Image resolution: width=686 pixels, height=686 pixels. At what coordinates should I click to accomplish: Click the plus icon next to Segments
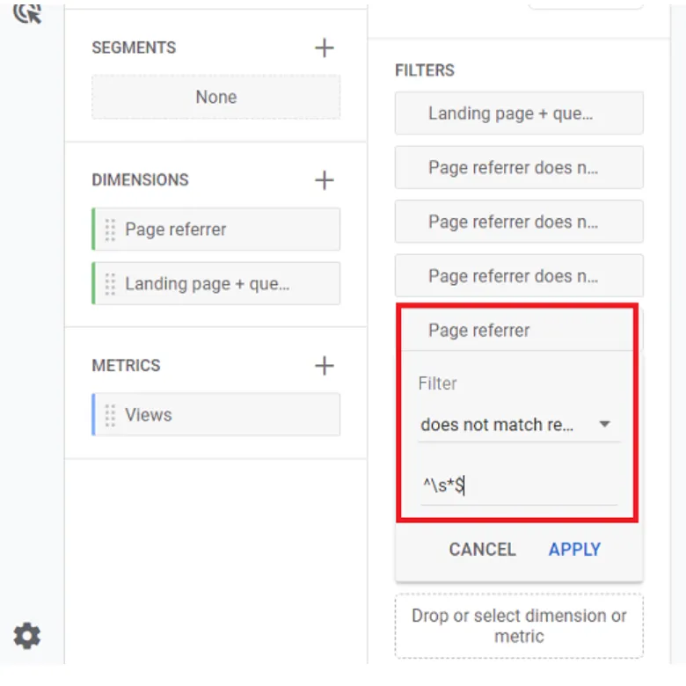point(325,47)
